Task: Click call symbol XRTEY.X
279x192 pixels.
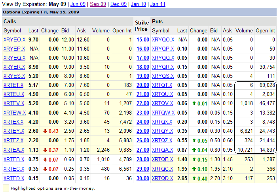Action: pos(14,131)
